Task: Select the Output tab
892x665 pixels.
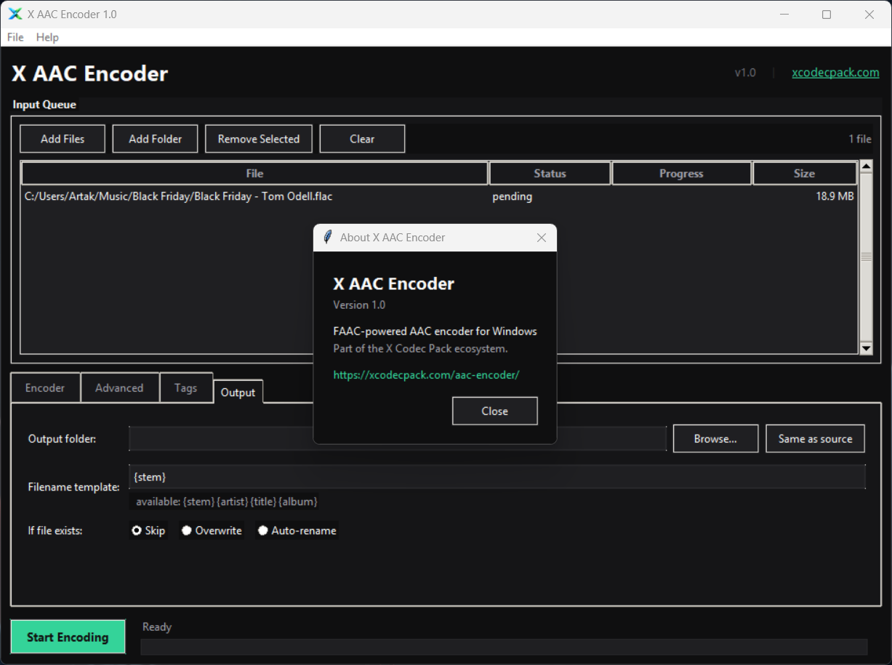Action: 238,392
